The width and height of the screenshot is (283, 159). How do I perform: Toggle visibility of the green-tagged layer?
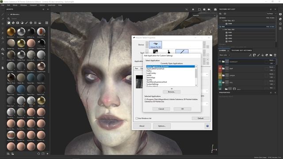point(220,82)
